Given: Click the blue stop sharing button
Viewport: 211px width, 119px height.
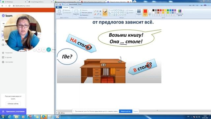Looking at the screenshot, I should (126, 111).
